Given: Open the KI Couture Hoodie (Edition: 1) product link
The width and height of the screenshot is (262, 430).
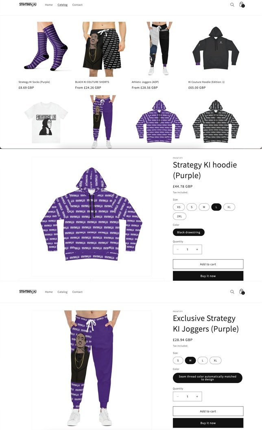Looking at the screenshot, I should 206,82.
